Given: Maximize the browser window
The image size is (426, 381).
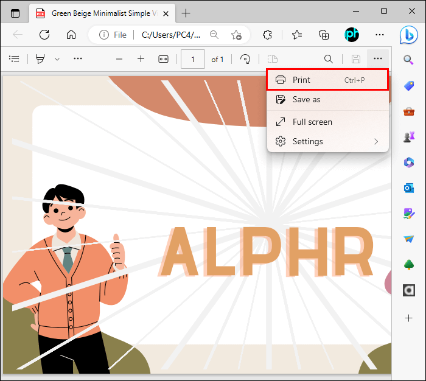Looking at the screenshot, I should (x=384, y=11).
